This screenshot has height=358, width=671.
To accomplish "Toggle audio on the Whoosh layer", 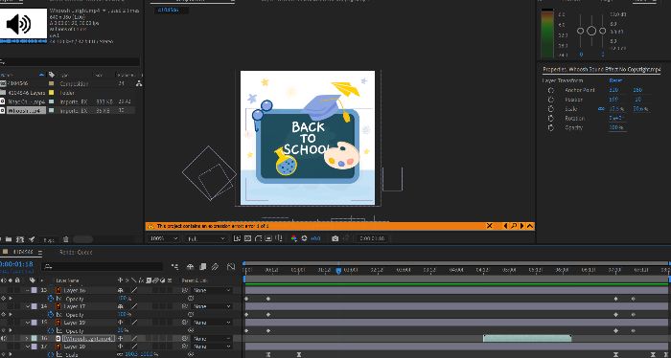I will click(x=4, y=338).
